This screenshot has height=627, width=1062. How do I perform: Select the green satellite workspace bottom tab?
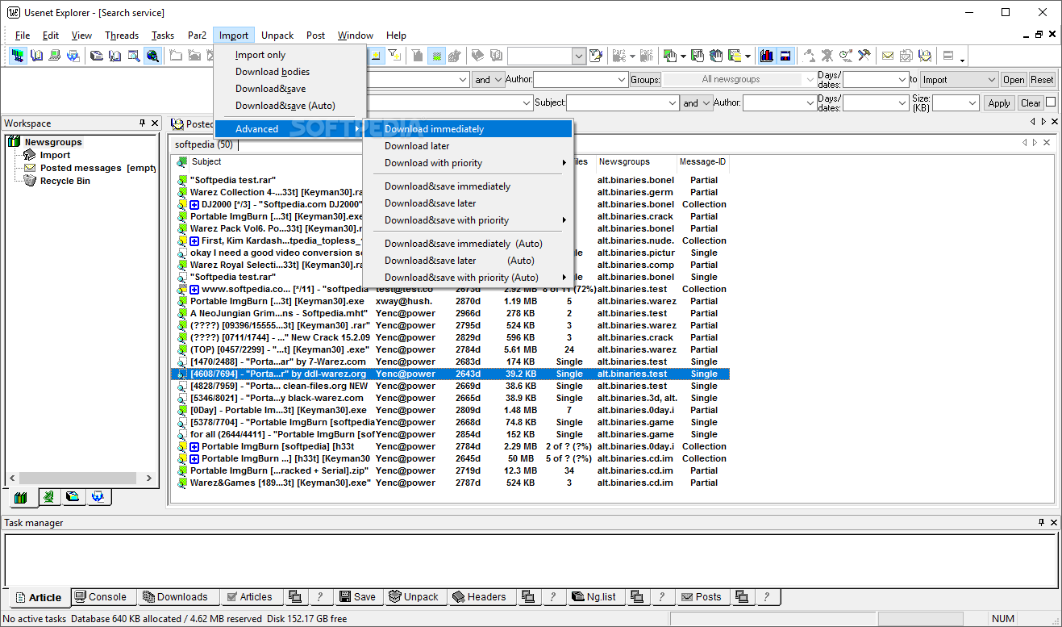click(48, 497)
